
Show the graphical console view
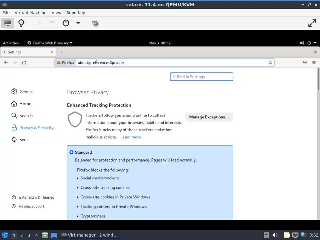[x=8, y=23]
